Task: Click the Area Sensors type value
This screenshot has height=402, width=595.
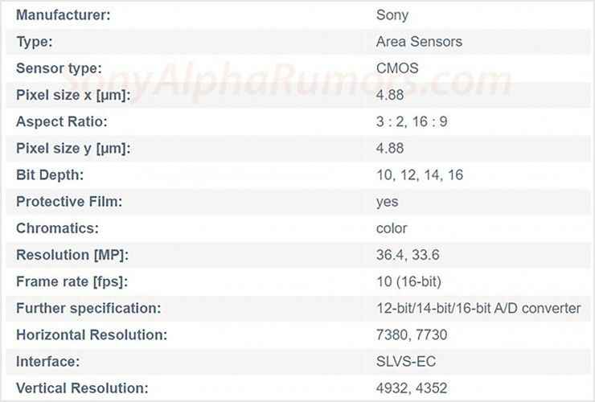Action: (419, 42)
